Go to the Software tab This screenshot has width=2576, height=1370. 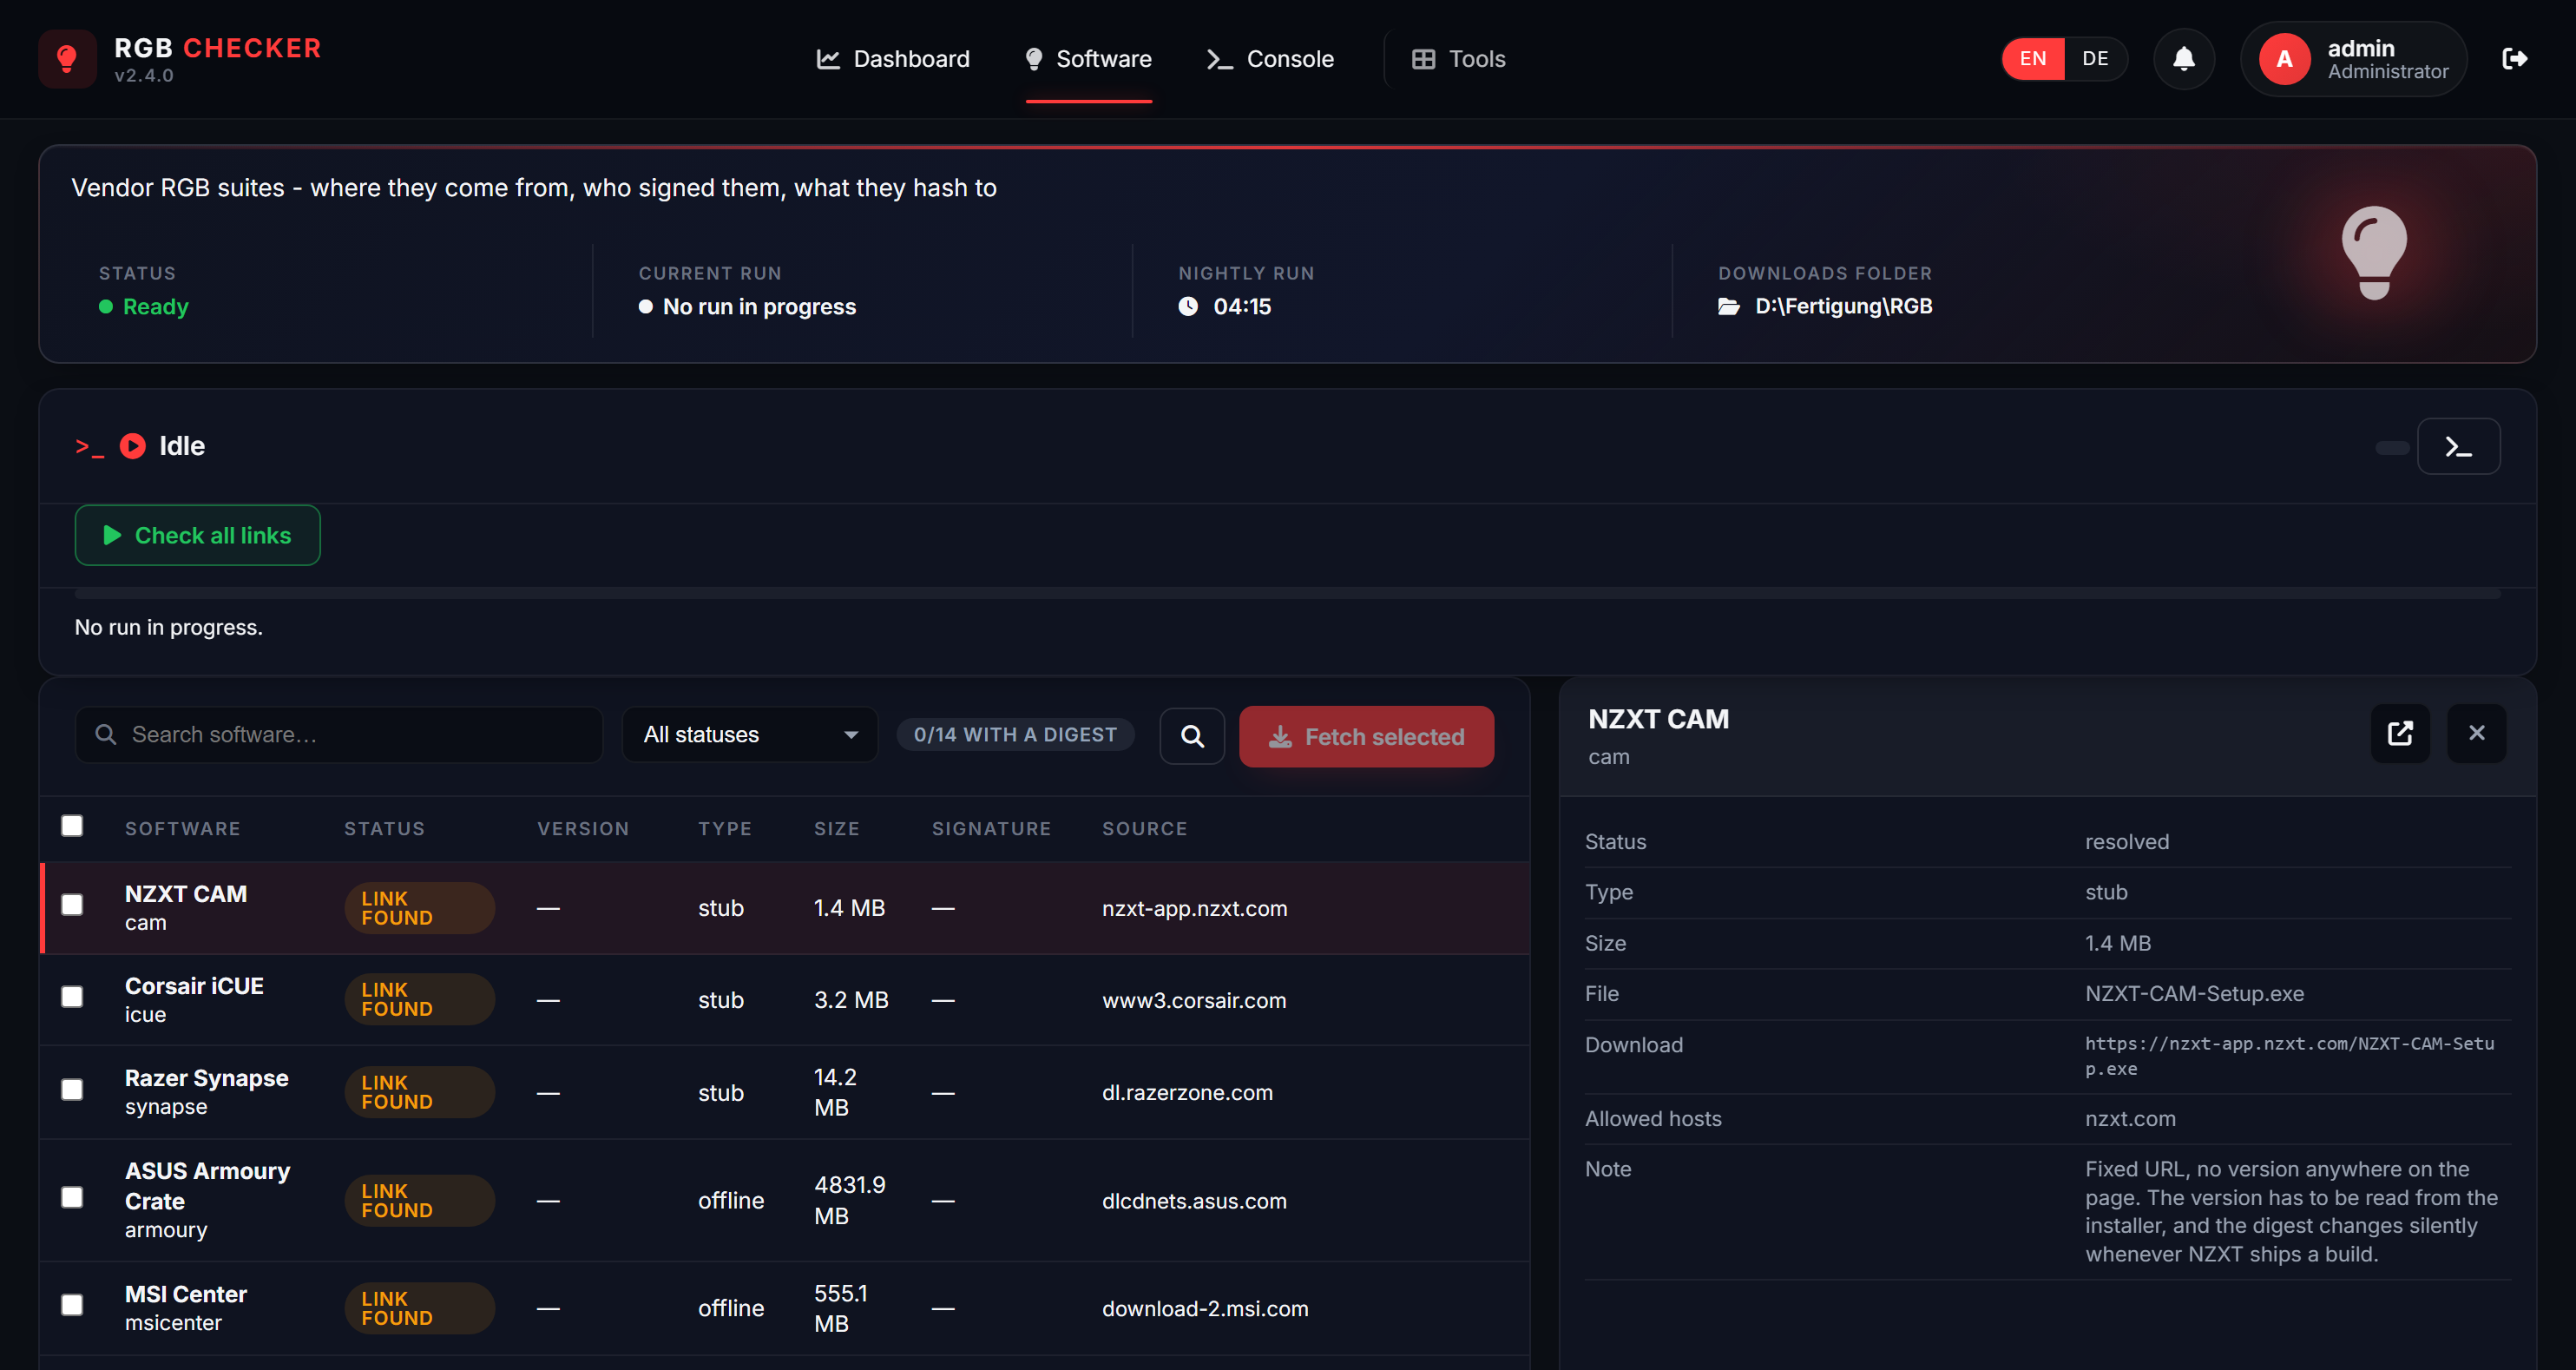click(x=1089, y=59)
